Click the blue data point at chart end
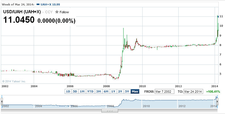The height and width of the screenshot is (114, 225). click(218, 17)
